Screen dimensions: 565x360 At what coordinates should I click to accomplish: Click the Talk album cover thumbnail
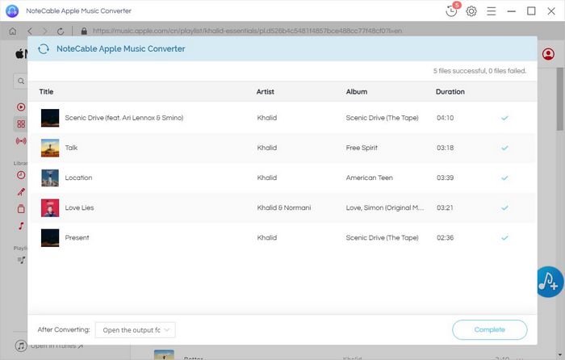[x=50, y=148]
